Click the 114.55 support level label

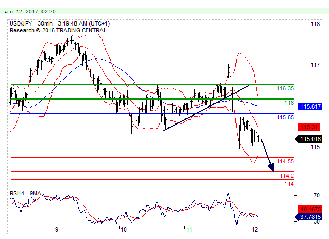(285, 161)
